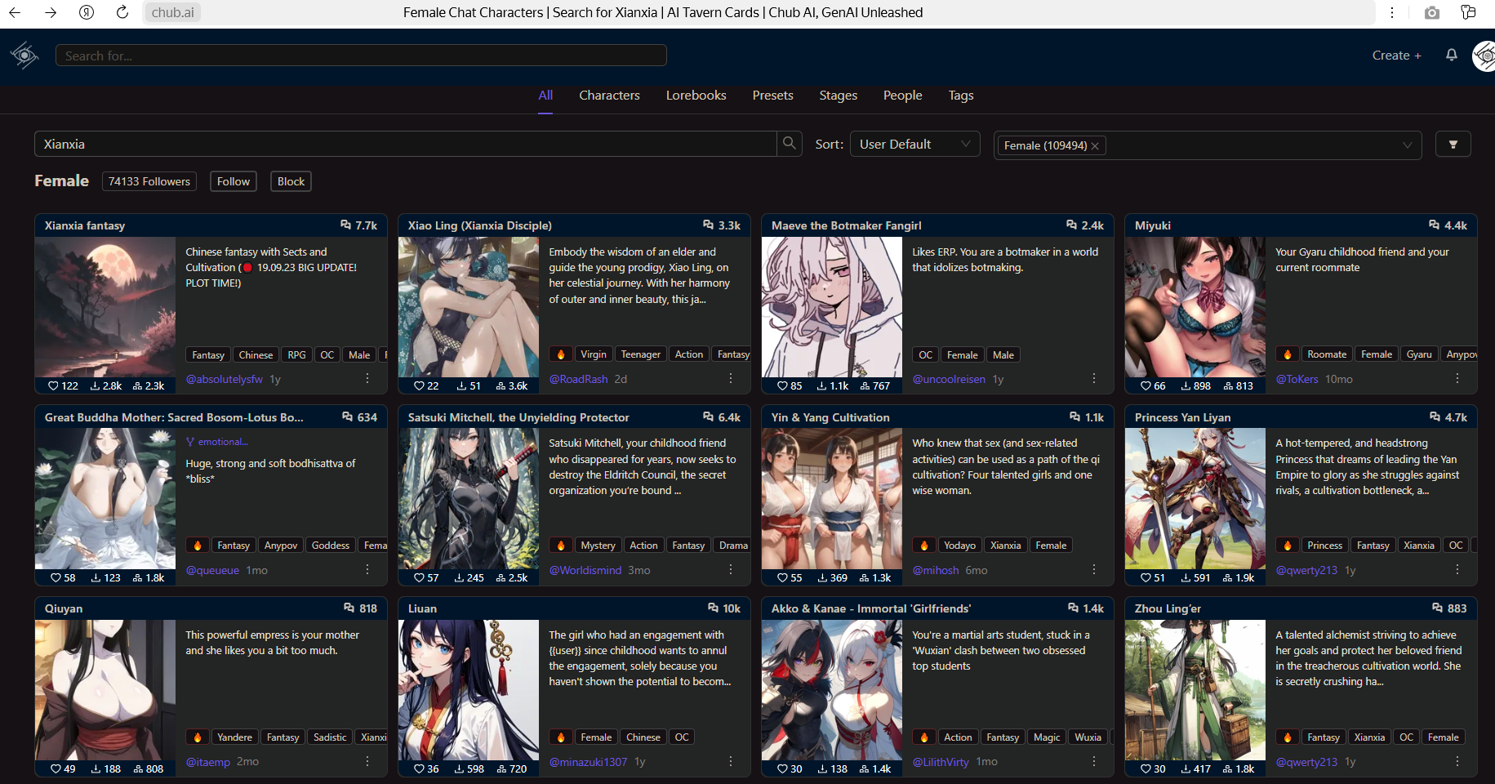Open the Xianxia fantasy card thumbnail

pos(105,307)
